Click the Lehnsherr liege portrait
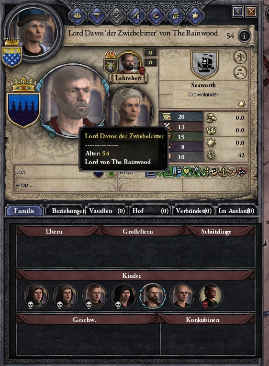This screenshot has width=269, height=366. [129, 63]
